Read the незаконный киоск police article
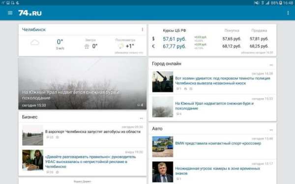 point(223,80)
